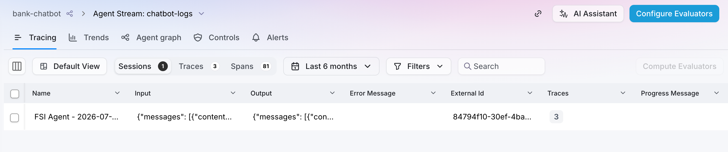Open the AI Assistant
Screen dimensions: 728x152
pos(588,14)
